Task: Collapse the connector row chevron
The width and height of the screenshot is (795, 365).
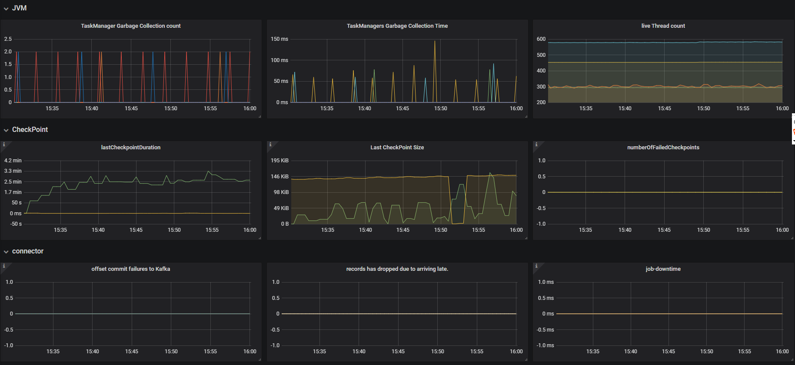Action: coord(6,252)
